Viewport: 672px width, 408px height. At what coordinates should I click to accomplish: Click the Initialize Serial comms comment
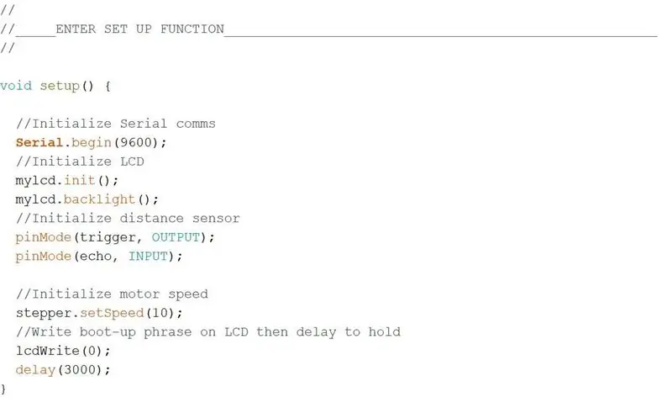click(x=116, y=124)
